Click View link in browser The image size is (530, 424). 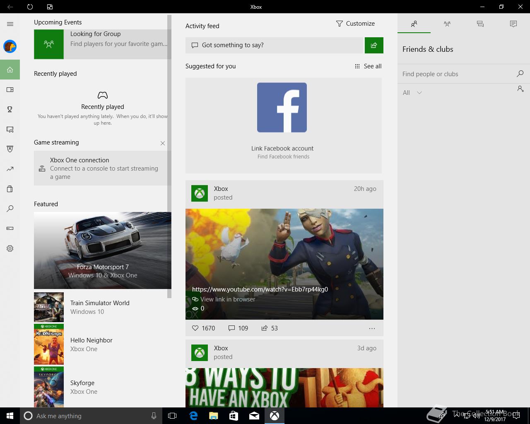coord(228,299)
